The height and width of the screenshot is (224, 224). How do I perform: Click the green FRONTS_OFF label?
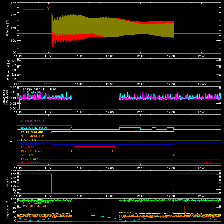30,158
